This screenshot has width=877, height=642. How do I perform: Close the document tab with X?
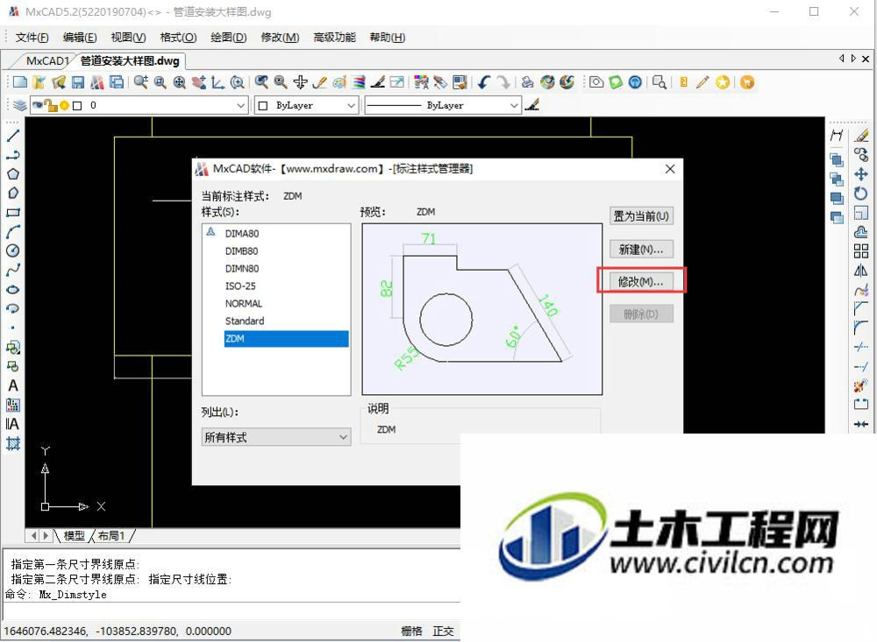click(866, 59)
